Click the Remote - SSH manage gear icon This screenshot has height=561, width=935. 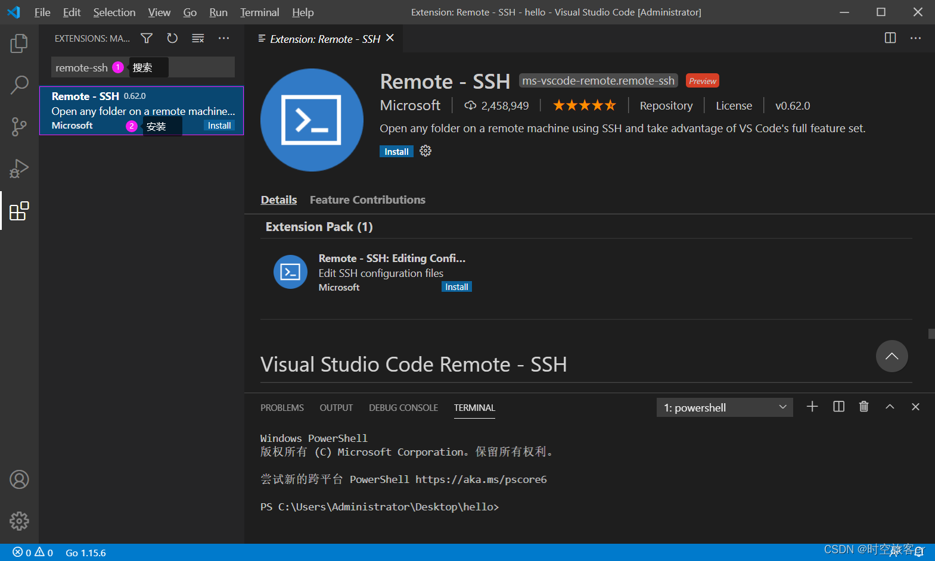point(425,151)
